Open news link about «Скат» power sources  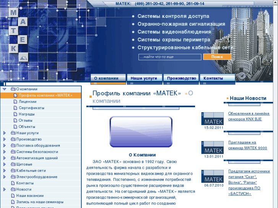point(249,182)
